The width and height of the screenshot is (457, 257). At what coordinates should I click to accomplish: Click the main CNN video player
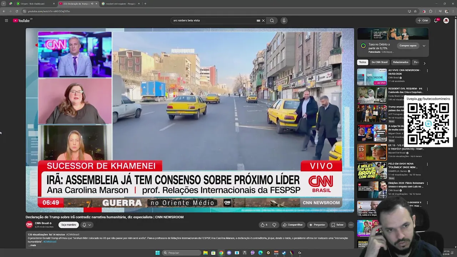[x=190, y=120]
